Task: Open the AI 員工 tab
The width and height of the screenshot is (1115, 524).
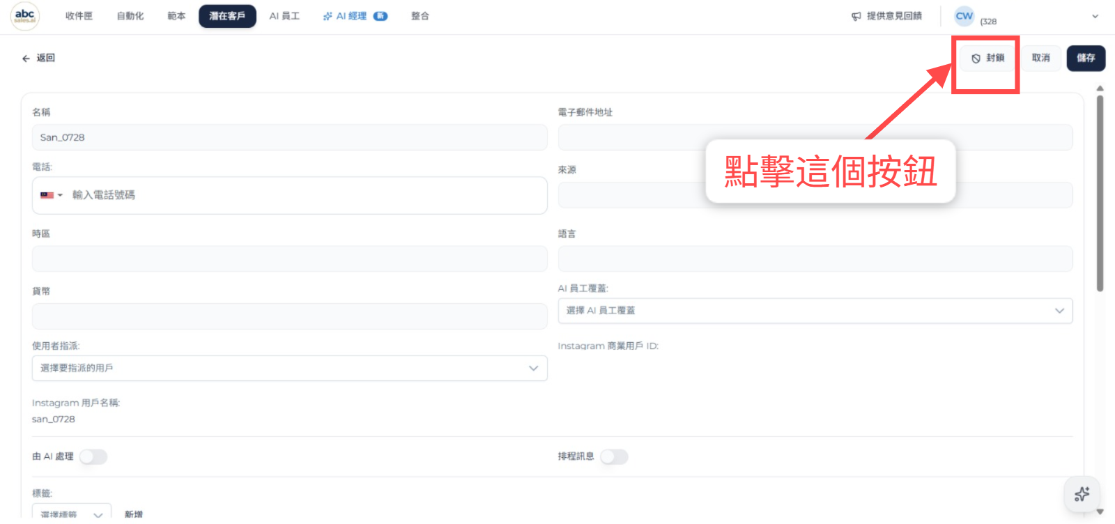Action: pyautogui.click(x=284, y=16)
